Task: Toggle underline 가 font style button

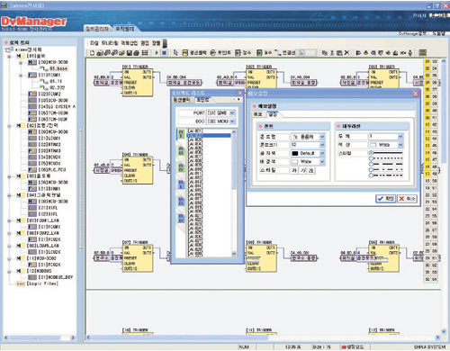Action: coord(311,170)
